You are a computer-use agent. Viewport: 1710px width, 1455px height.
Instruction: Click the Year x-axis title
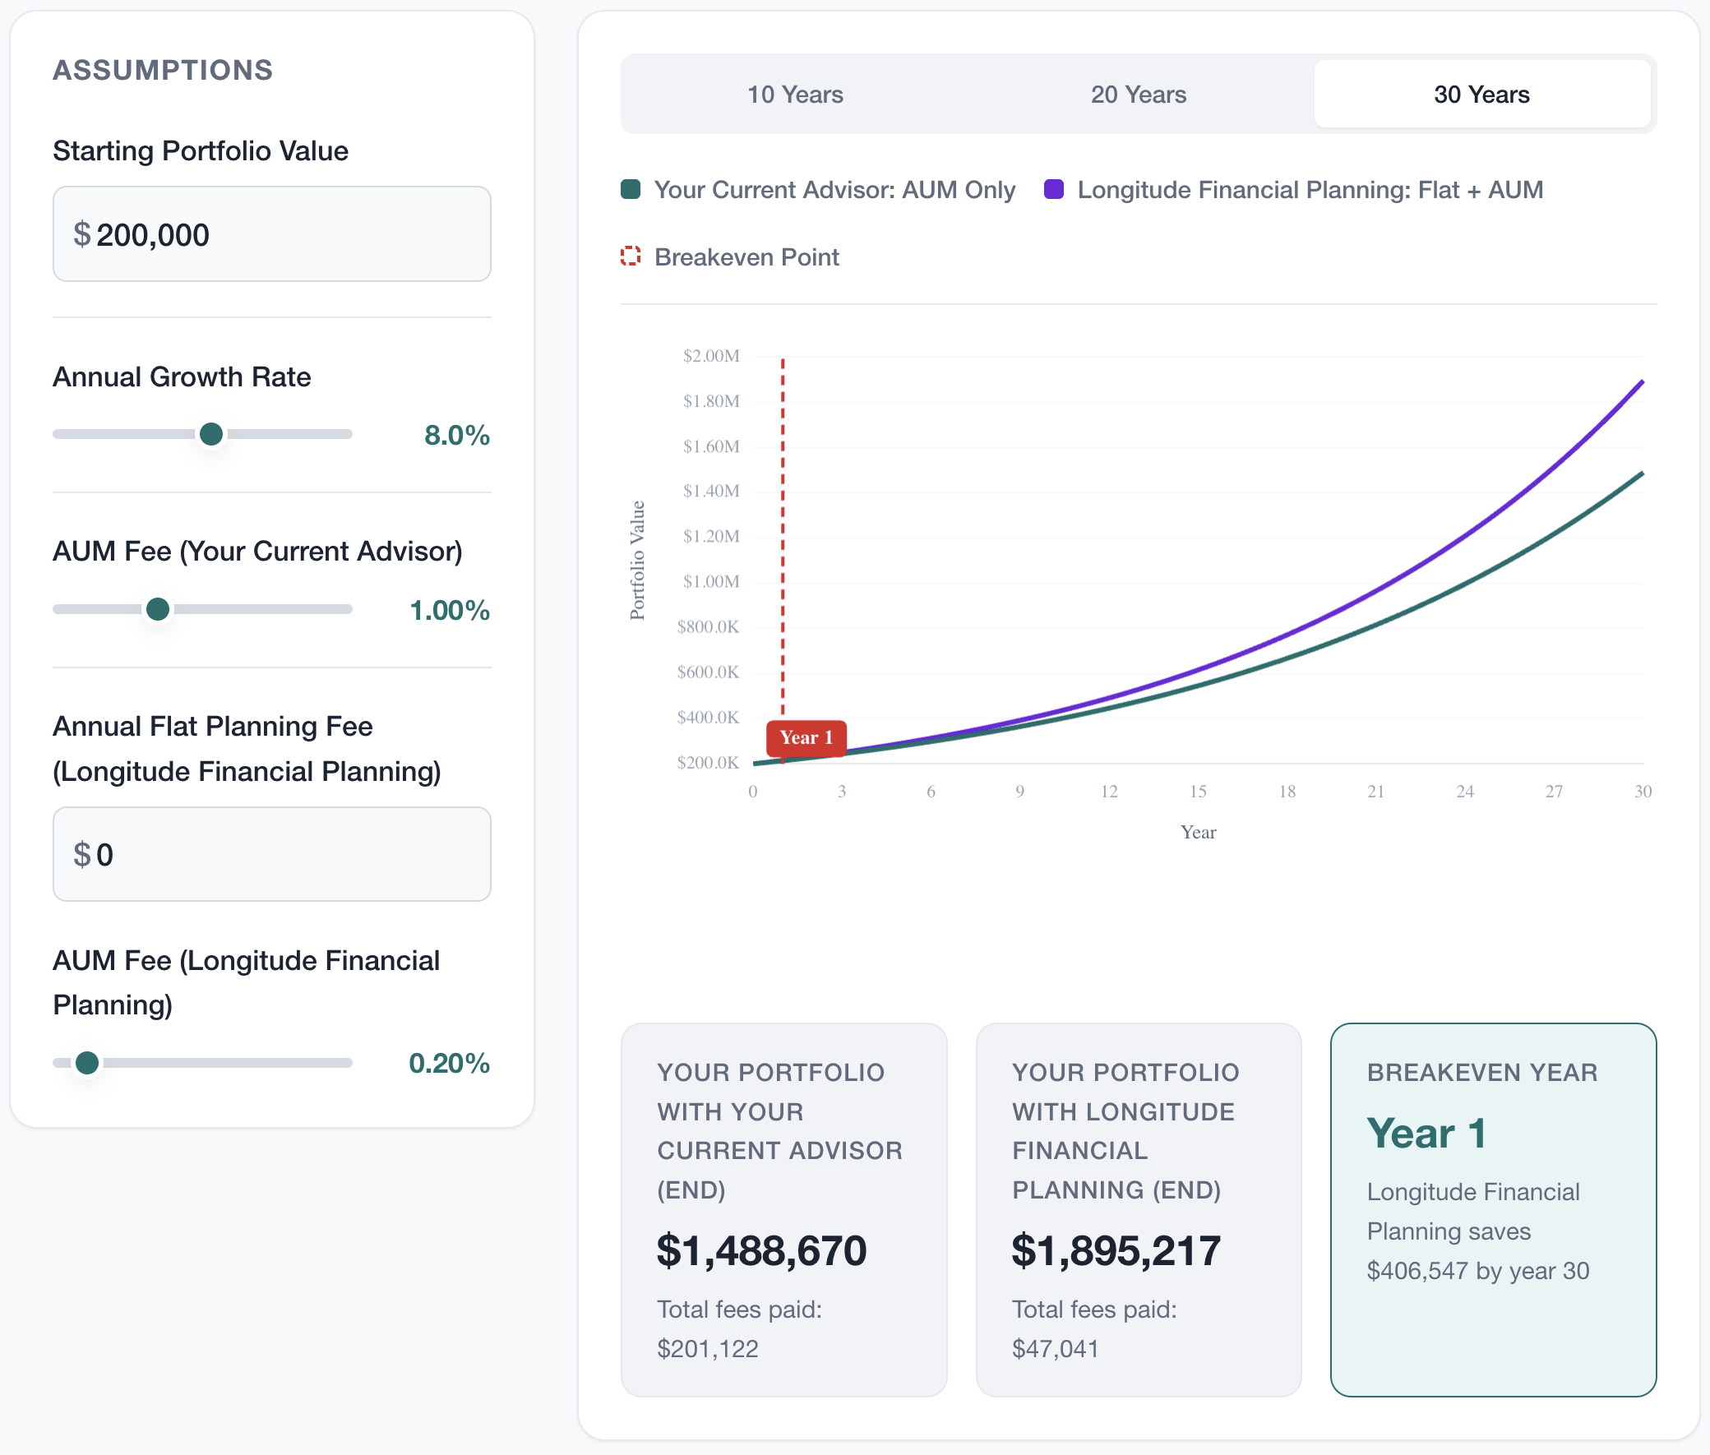click(x=1198, y=832)
